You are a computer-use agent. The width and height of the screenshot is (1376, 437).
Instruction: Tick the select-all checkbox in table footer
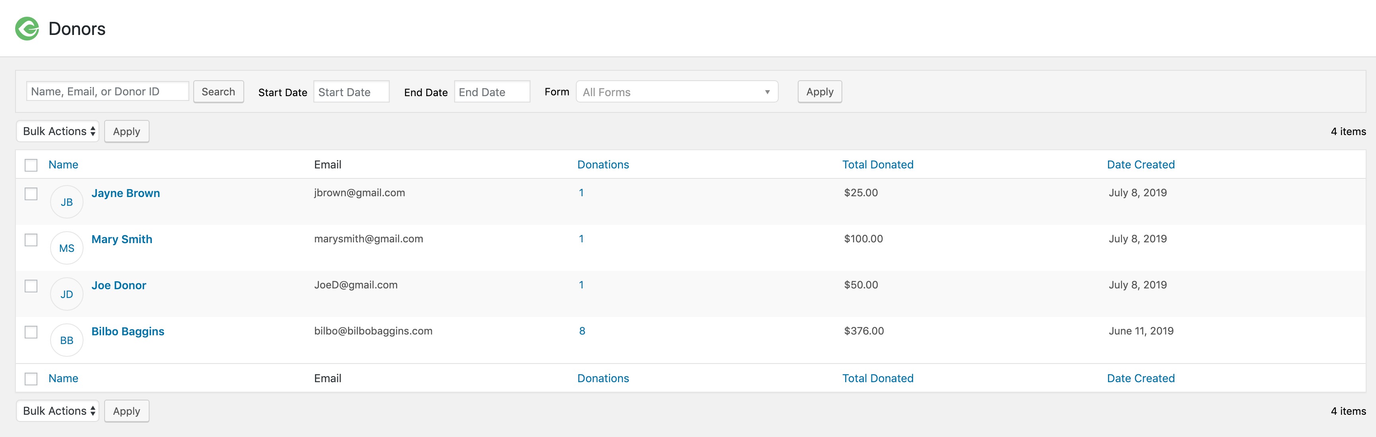click(31, 379)
